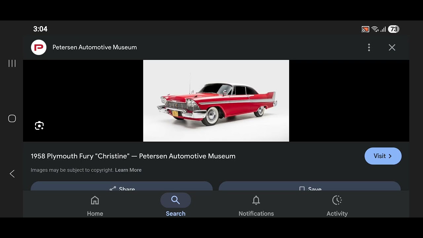This screenshot has height=238, width=423.
Task: Tap the Share button
Action: [x=122, y=186]
